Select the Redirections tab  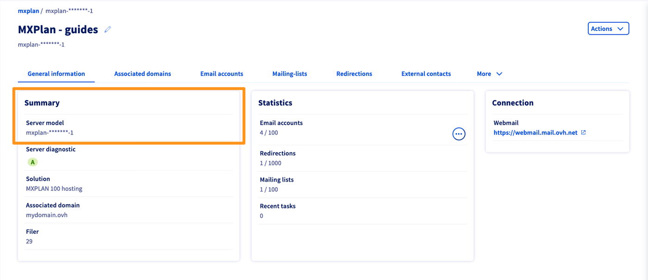[354, 74]
